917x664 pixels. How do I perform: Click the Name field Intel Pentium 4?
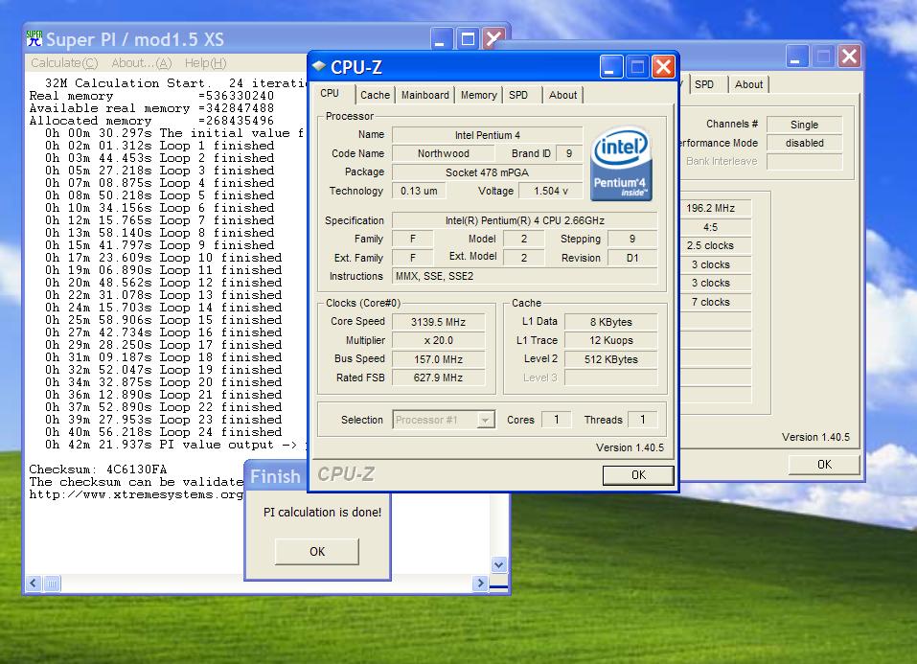click(487, 135)
